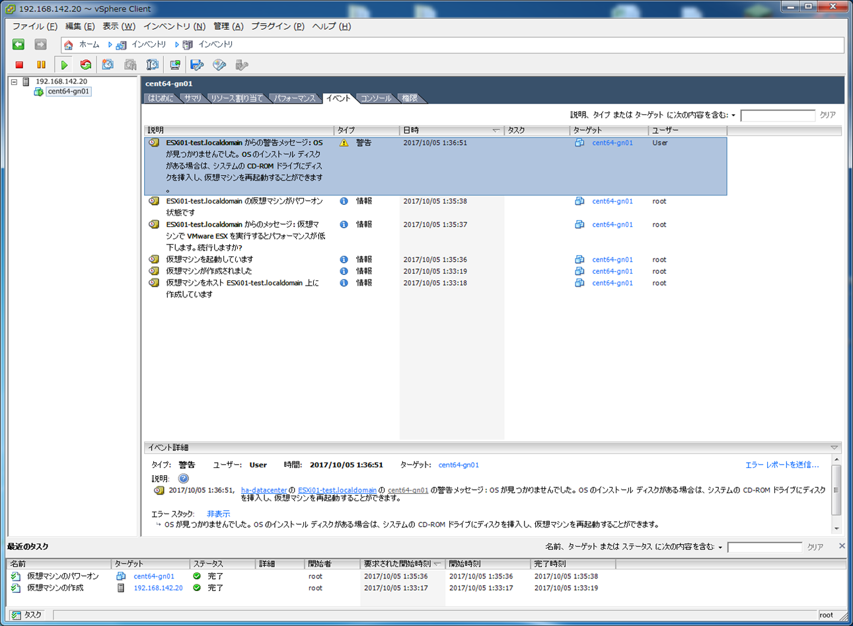Switch to the コンソール tab

[376, 98]
